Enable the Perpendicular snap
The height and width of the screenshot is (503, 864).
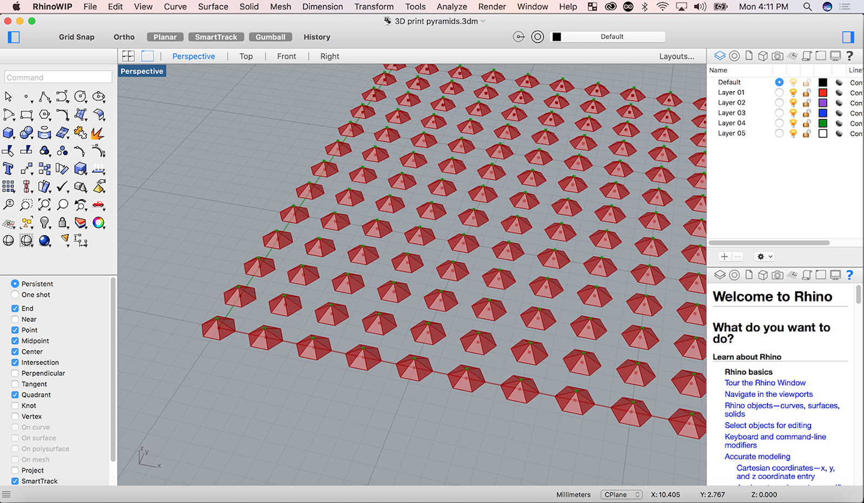pyautogui.click(x=15, y=373)
